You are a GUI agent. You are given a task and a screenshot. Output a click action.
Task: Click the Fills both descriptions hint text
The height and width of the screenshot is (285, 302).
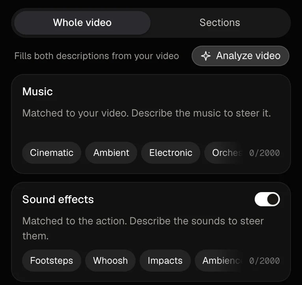pyautogui.click(x=97, y=56)
